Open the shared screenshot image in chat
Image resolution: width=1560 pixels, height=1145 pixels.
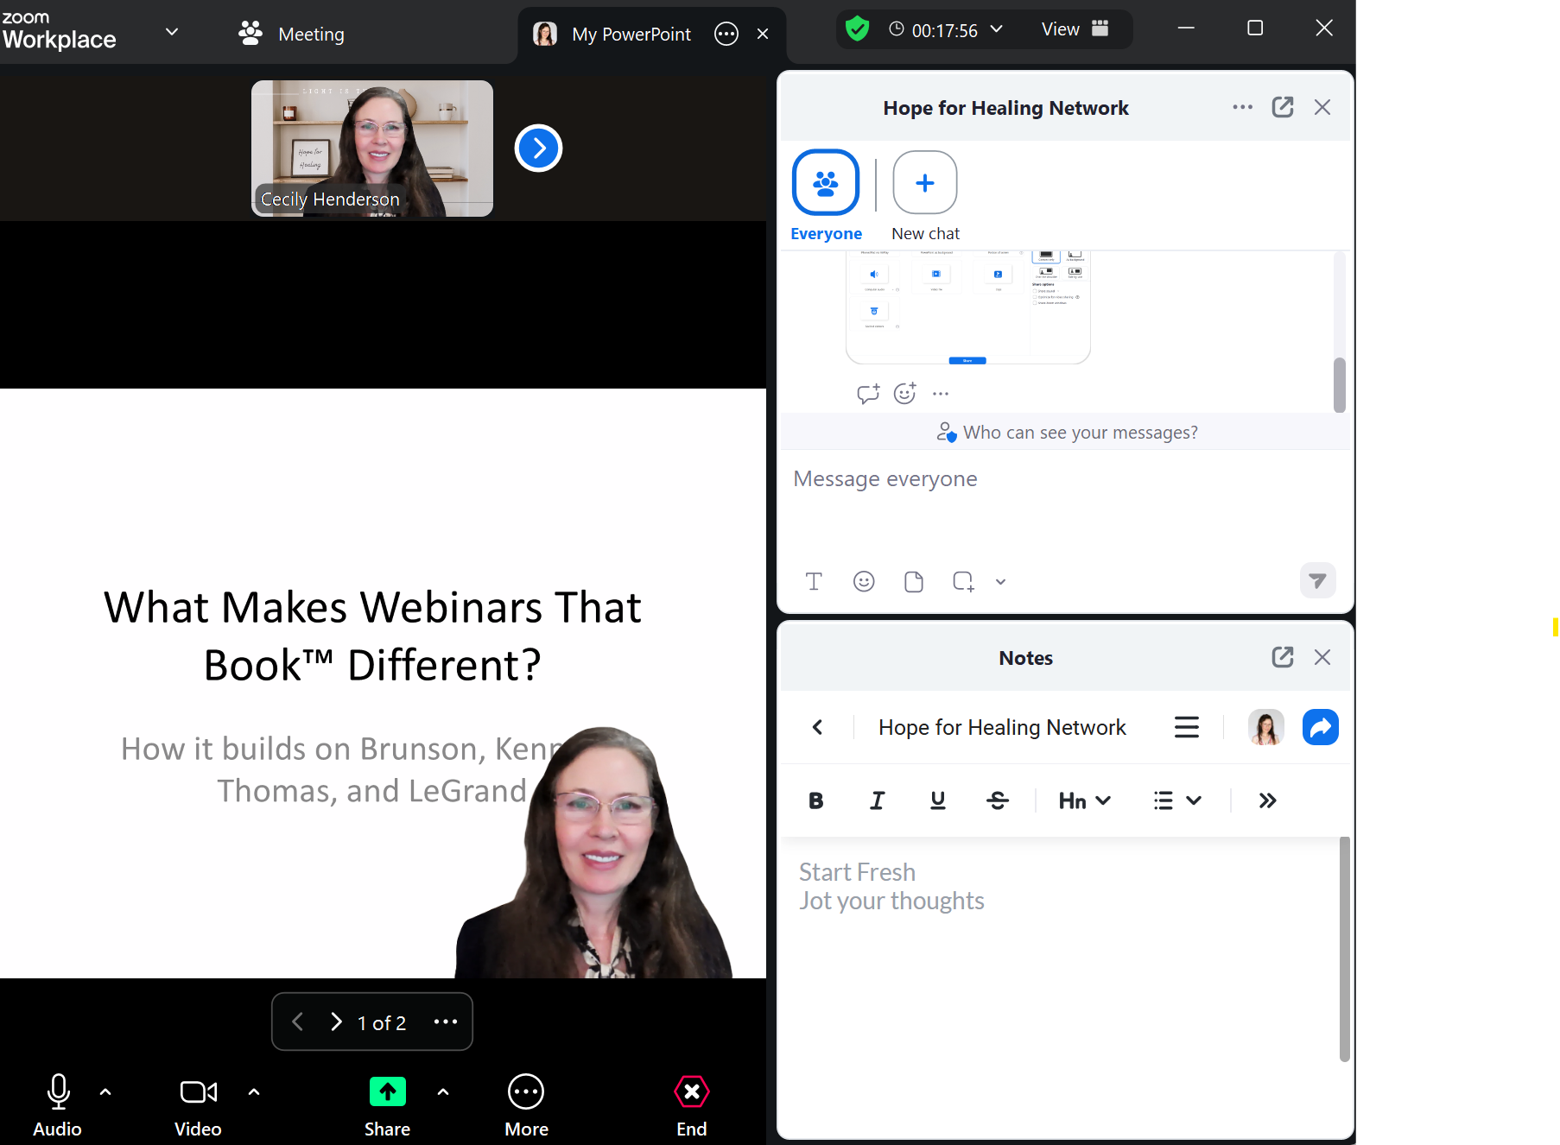(968, 307)
